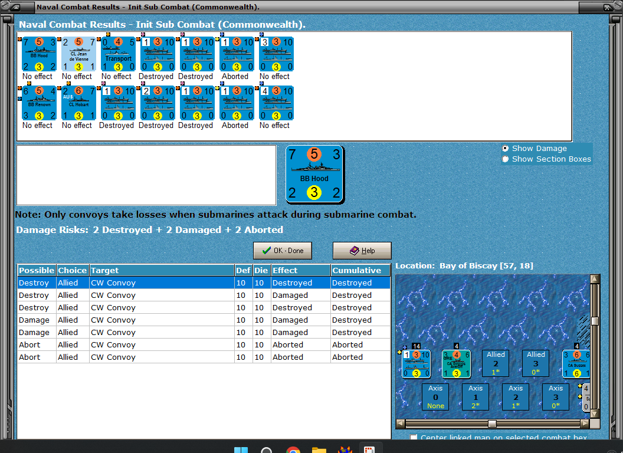Image resolution: width=623 pixels, height=453 pixels.
Task: Click the Axis 0 None sea box
Action: [435, 397]
